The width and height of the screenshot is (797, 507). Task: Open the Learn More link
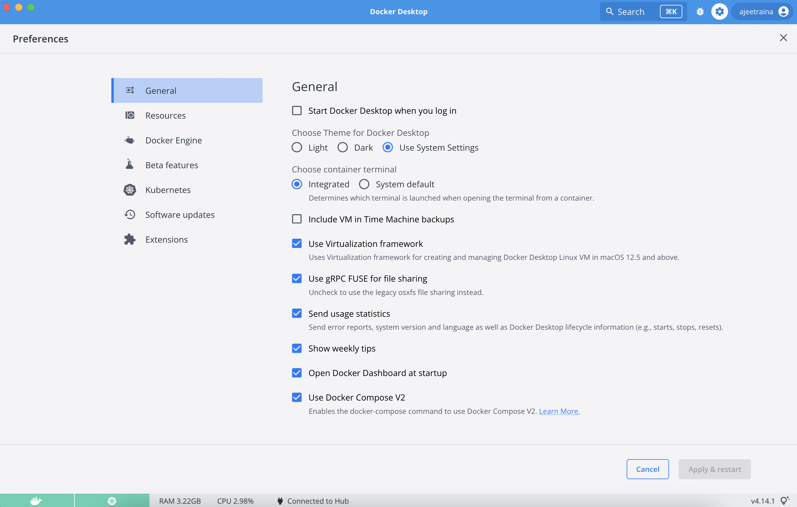tap(559, 411)
